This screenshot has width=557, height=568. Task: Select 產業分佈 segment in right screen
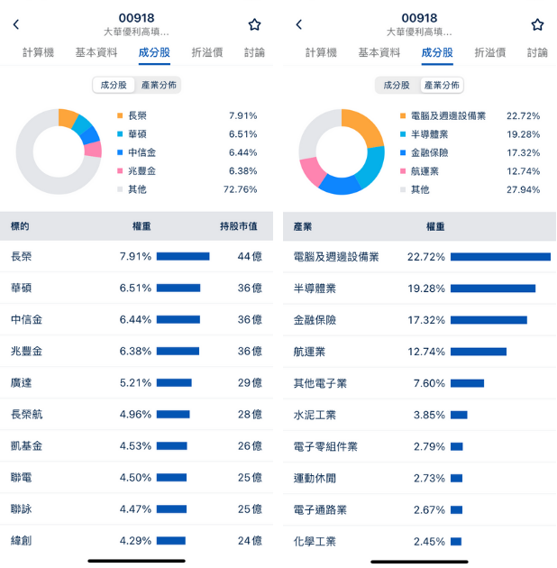point(442,85)
